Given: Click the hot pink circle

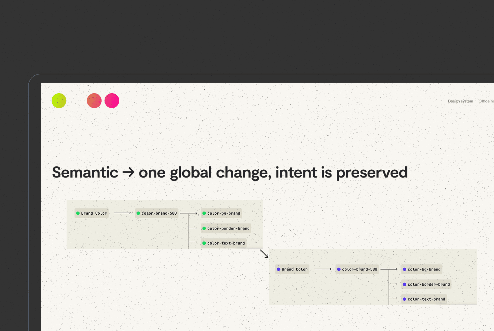Looking at the screenshot, I should coord(112,101).
